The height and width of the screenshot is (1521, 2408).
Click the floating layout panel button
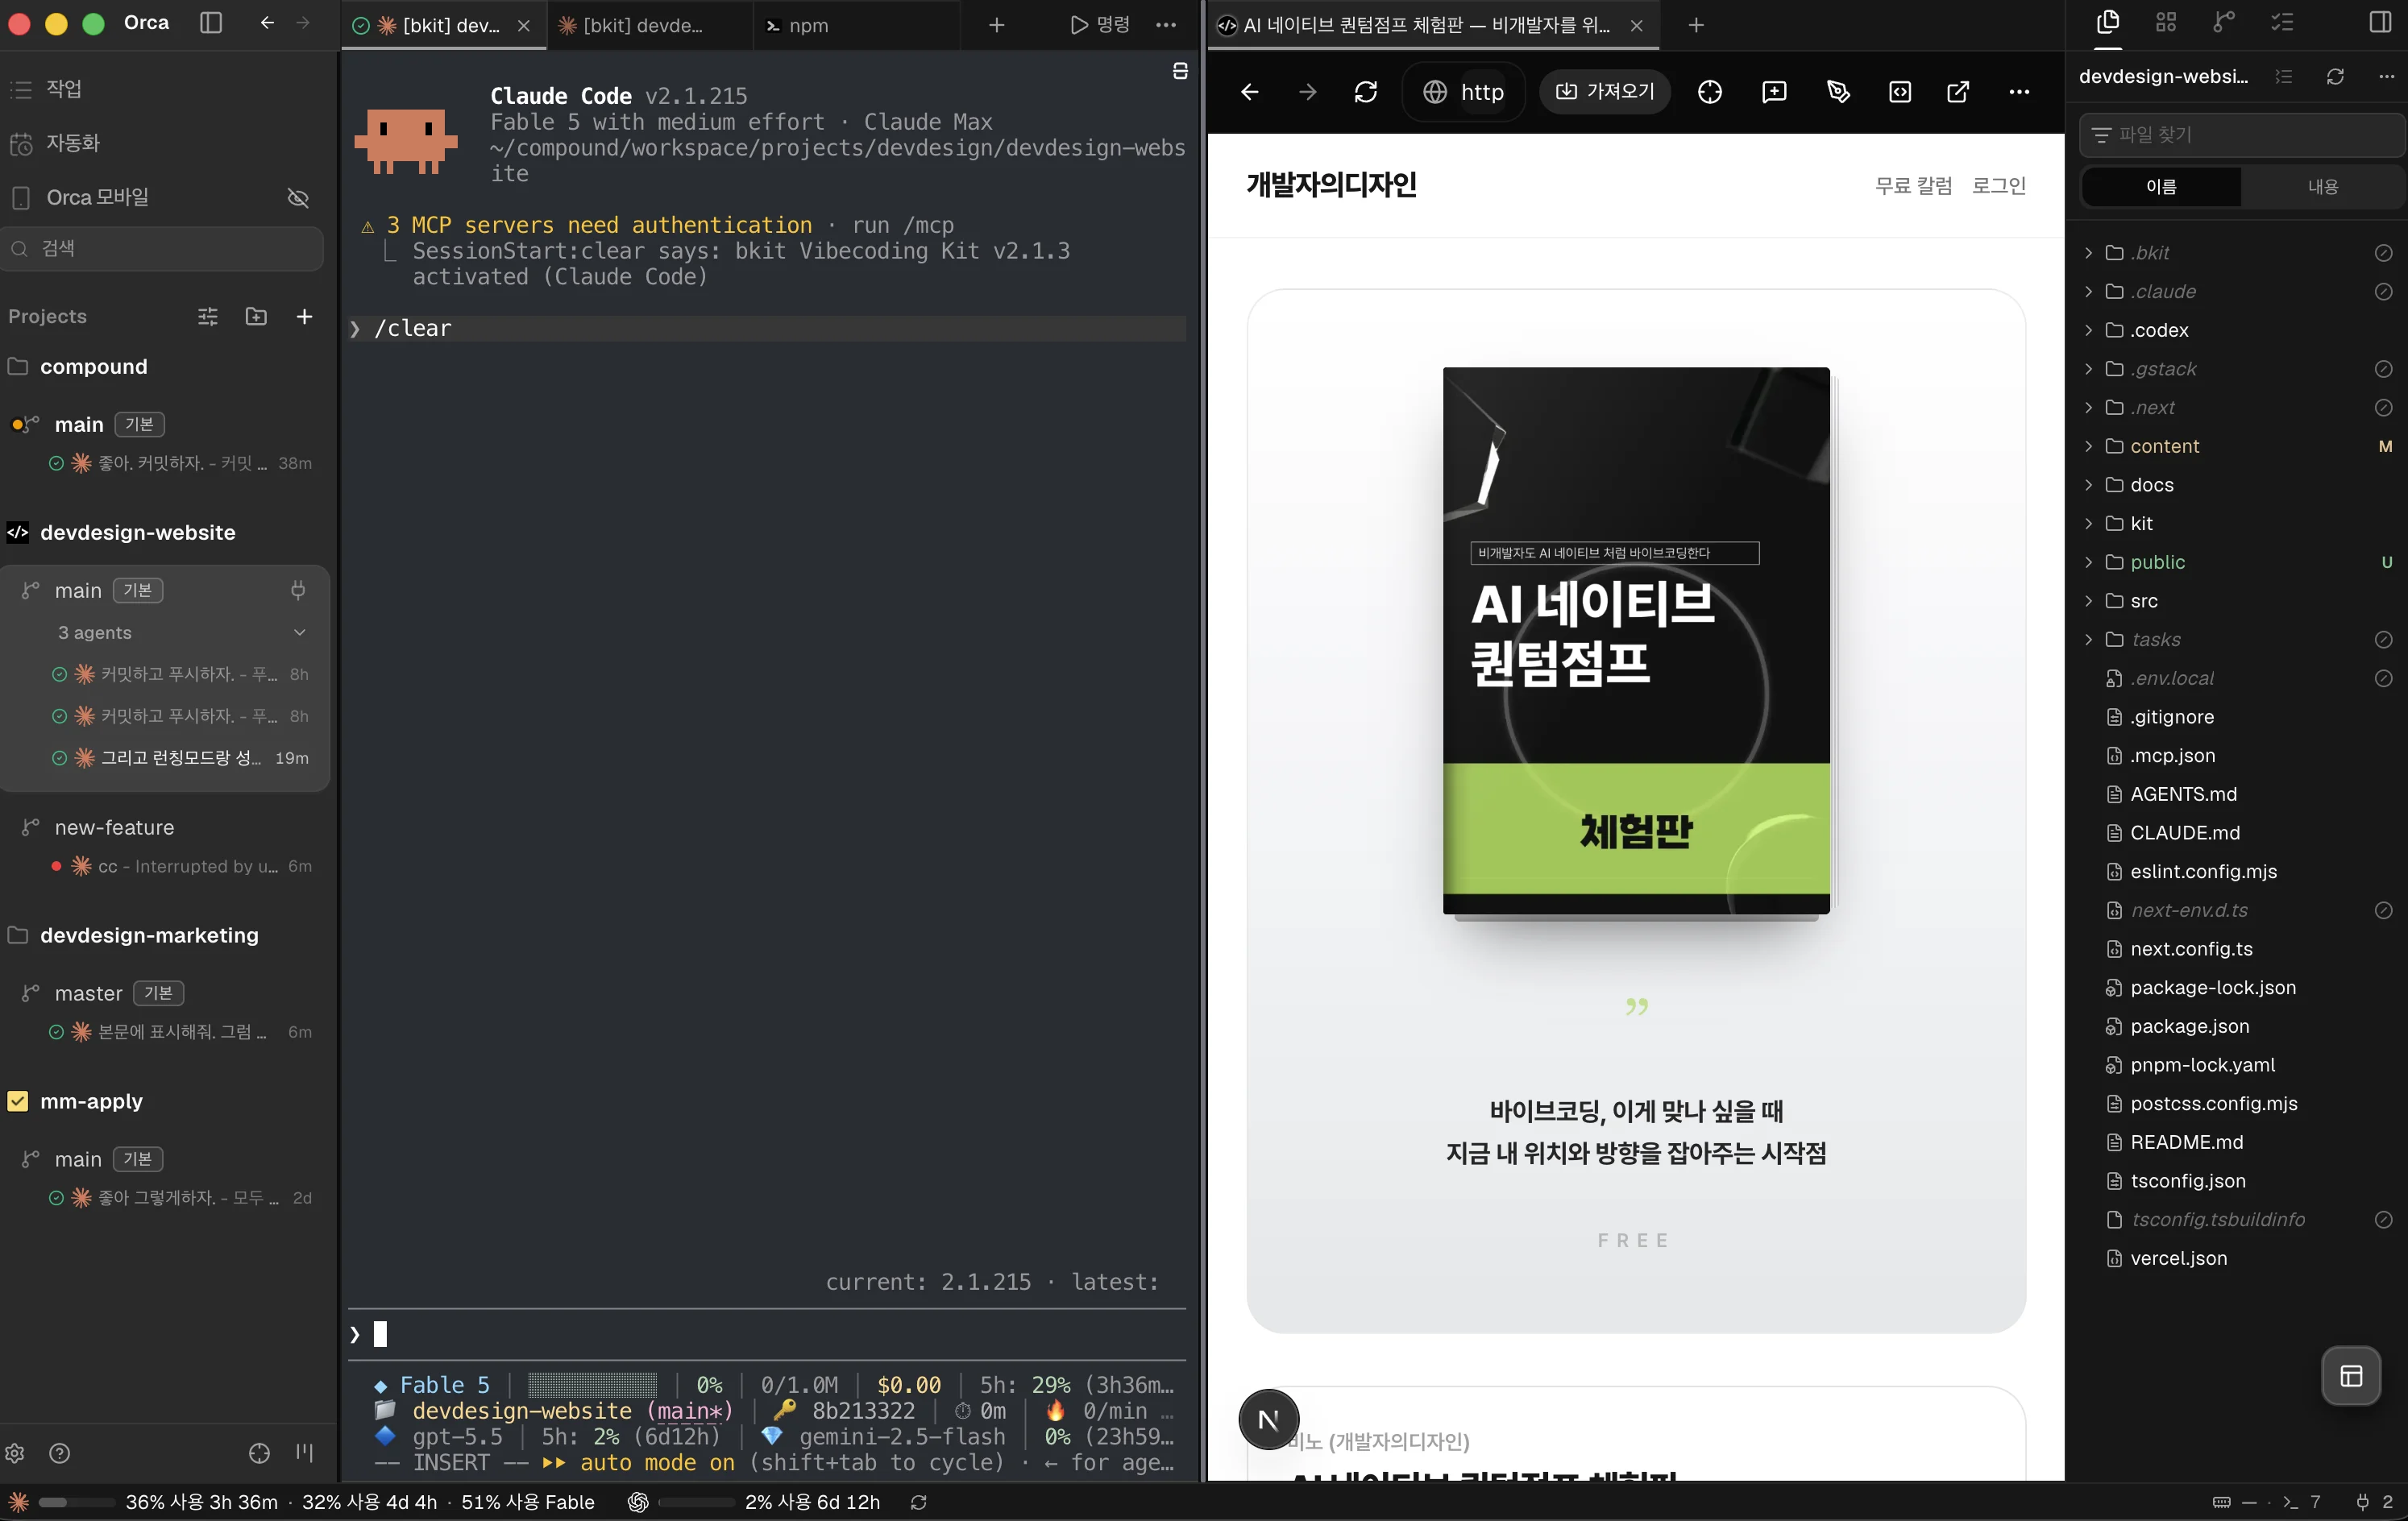2352,1376
